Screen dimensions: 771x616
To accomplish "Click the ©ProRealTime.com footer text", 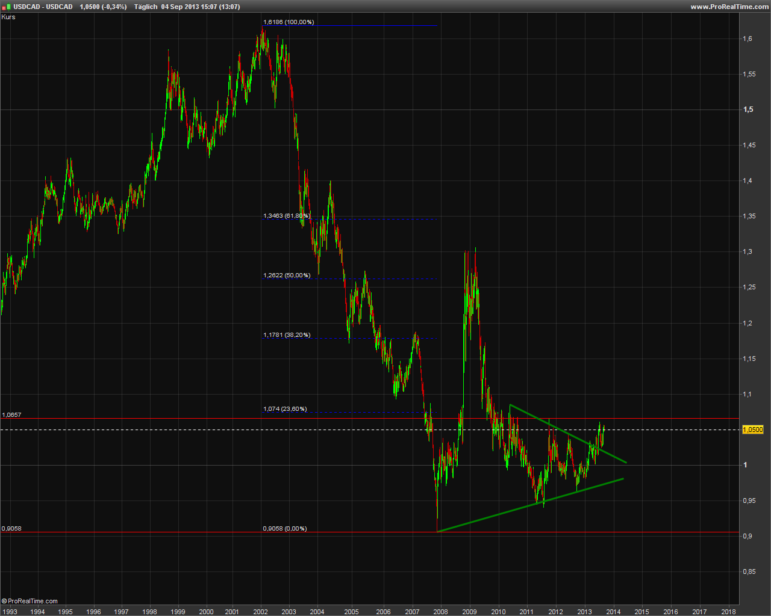I will [30, 601].
